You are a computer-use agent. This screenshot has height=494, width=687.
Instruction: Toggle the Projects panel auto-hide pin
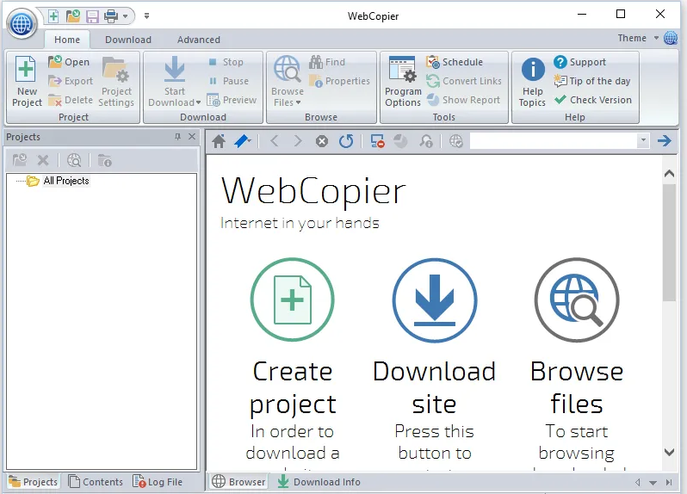click(177, 137)
